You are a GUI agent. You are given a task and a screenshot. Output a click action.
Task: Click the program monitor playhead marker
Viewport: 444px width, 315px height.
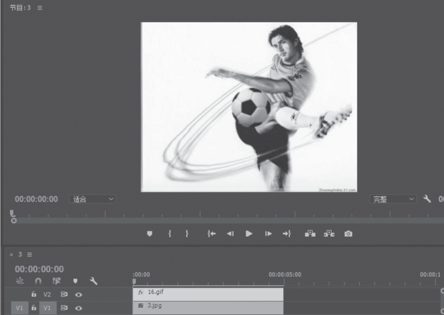click(12, 213)
